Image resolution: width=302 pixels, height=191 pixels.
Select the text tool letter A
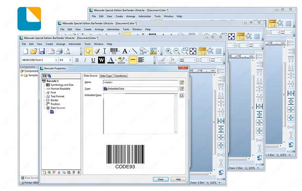(125, 51)
